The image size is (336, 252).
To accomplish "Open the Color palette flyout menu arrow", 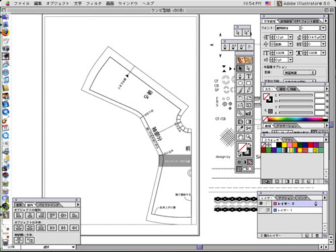I will coord(327,89).
